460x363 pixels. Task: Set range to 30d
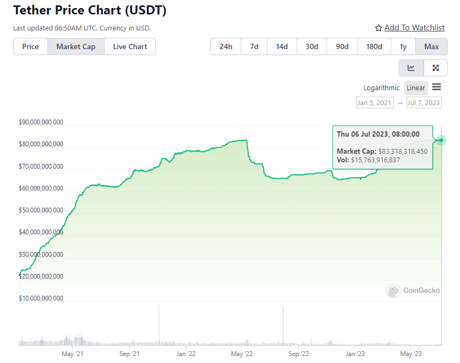(312, 46)
